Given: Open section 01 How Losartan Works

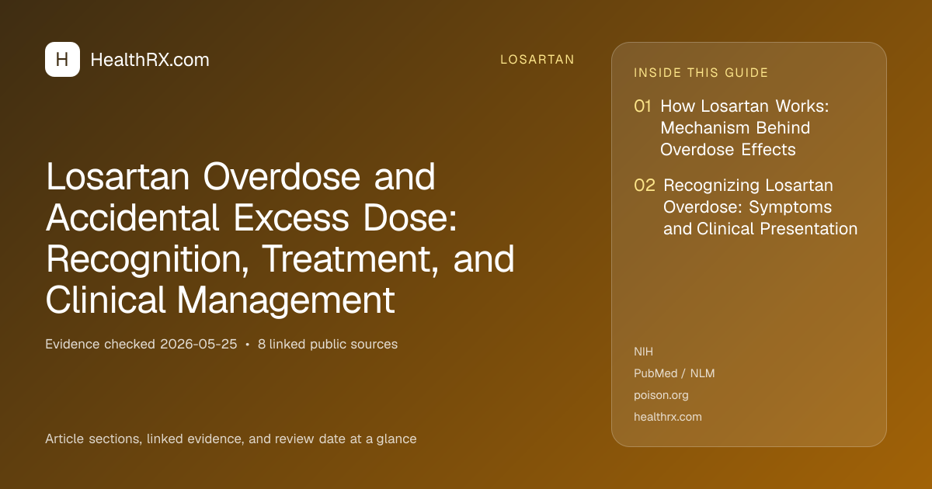Looking at the screenshot, I should (732, 128).
